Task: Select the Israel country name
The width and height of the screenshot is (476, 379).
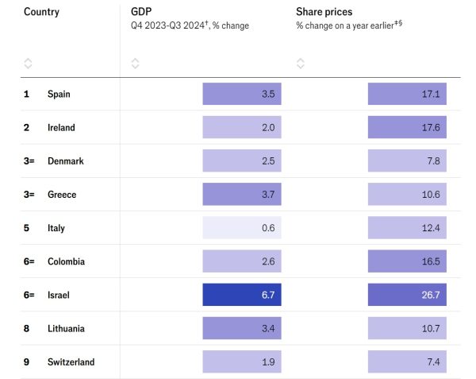Action: click(x=59, y=295)
